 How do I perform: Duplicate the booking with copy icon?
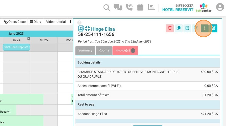point(179,28)
